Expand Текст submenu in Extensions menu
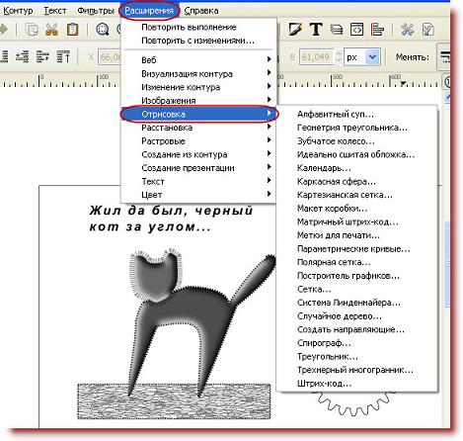Viewport: 463px width, 441px height. pos(198,181)
